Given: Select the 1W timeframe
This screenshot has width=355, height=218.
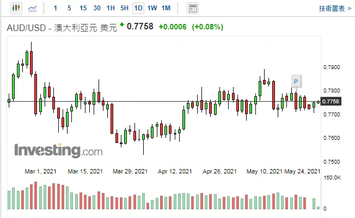Looking at the screenshot, I should (x=152, y=8).
